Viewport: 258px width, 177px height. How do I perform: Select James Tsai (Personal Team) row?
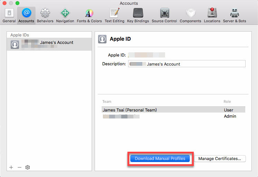click(173, 110)
